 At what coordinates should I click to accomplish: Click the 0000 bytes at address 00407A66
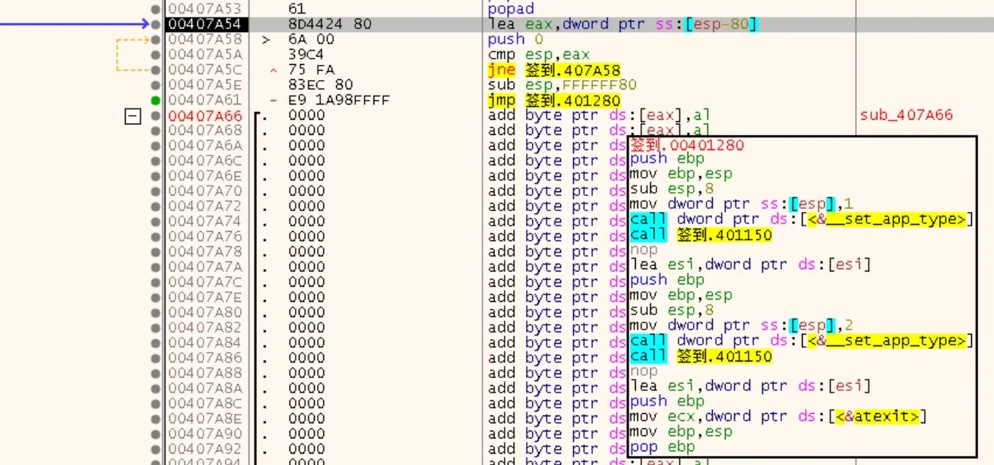tap(306, 115)
